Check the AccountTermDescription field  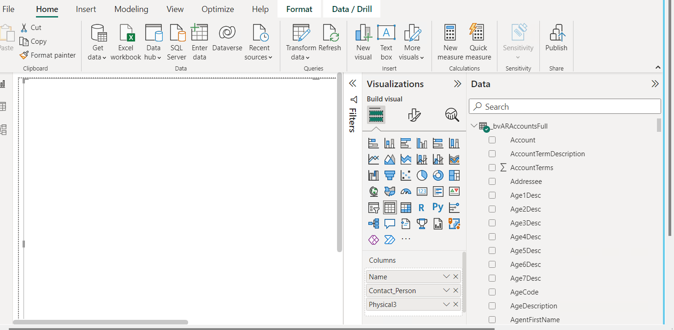(x=492, y=154)
